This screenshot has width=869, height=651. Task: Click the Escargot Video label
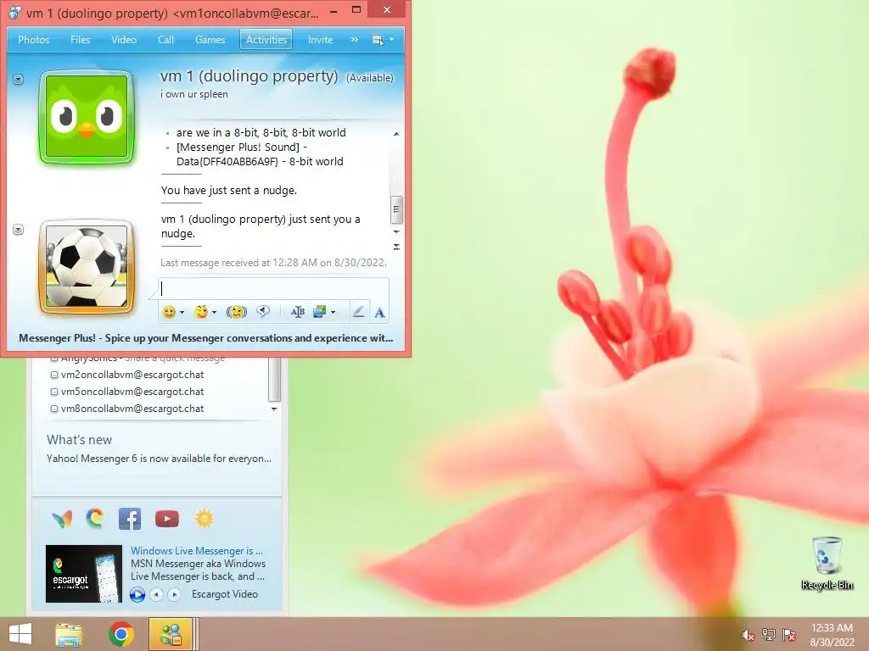click(224, 594)
